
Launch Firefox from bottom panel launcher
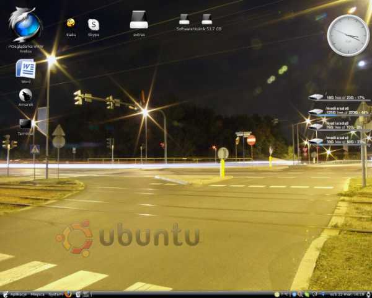(x=68, y=294)
